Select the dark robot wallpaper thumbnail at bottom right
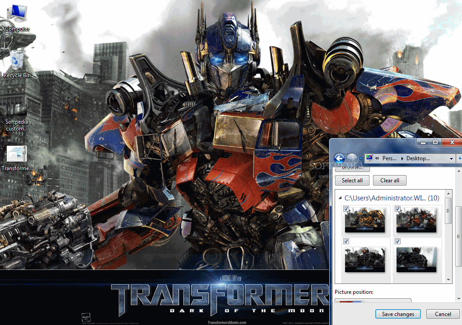Image resolution: width=462 pixels, height=325 pixels. click(416, 260)
